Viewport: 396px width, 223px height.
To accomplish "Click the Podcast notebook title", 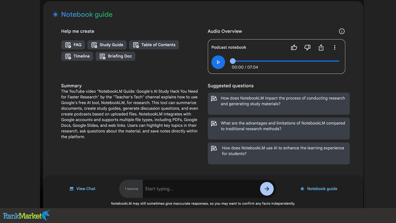I will (229, 47).
